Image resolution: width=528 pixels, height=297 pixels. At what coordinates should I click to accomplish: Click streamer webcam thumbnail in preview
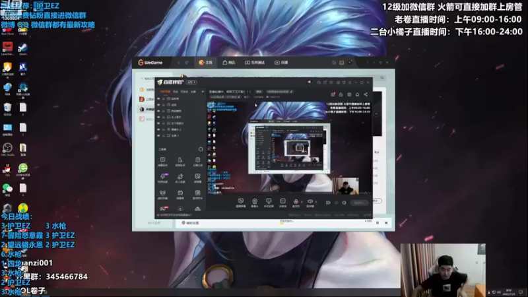tap(345, 186)
